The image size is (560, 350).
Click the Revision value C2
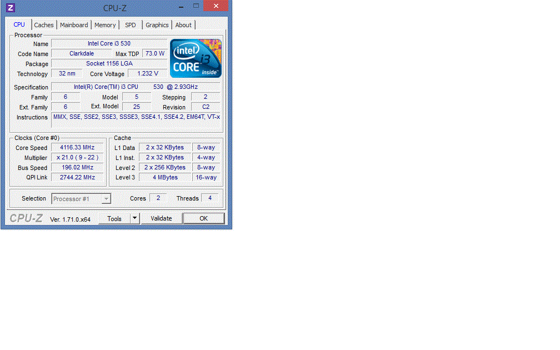[x=206, y=107]
